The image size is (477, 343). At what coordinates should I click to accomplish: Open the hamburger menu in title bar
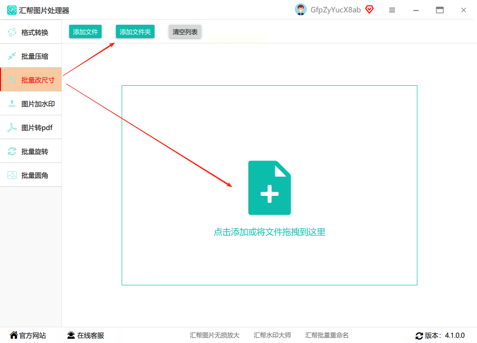[x=392, y=10]
